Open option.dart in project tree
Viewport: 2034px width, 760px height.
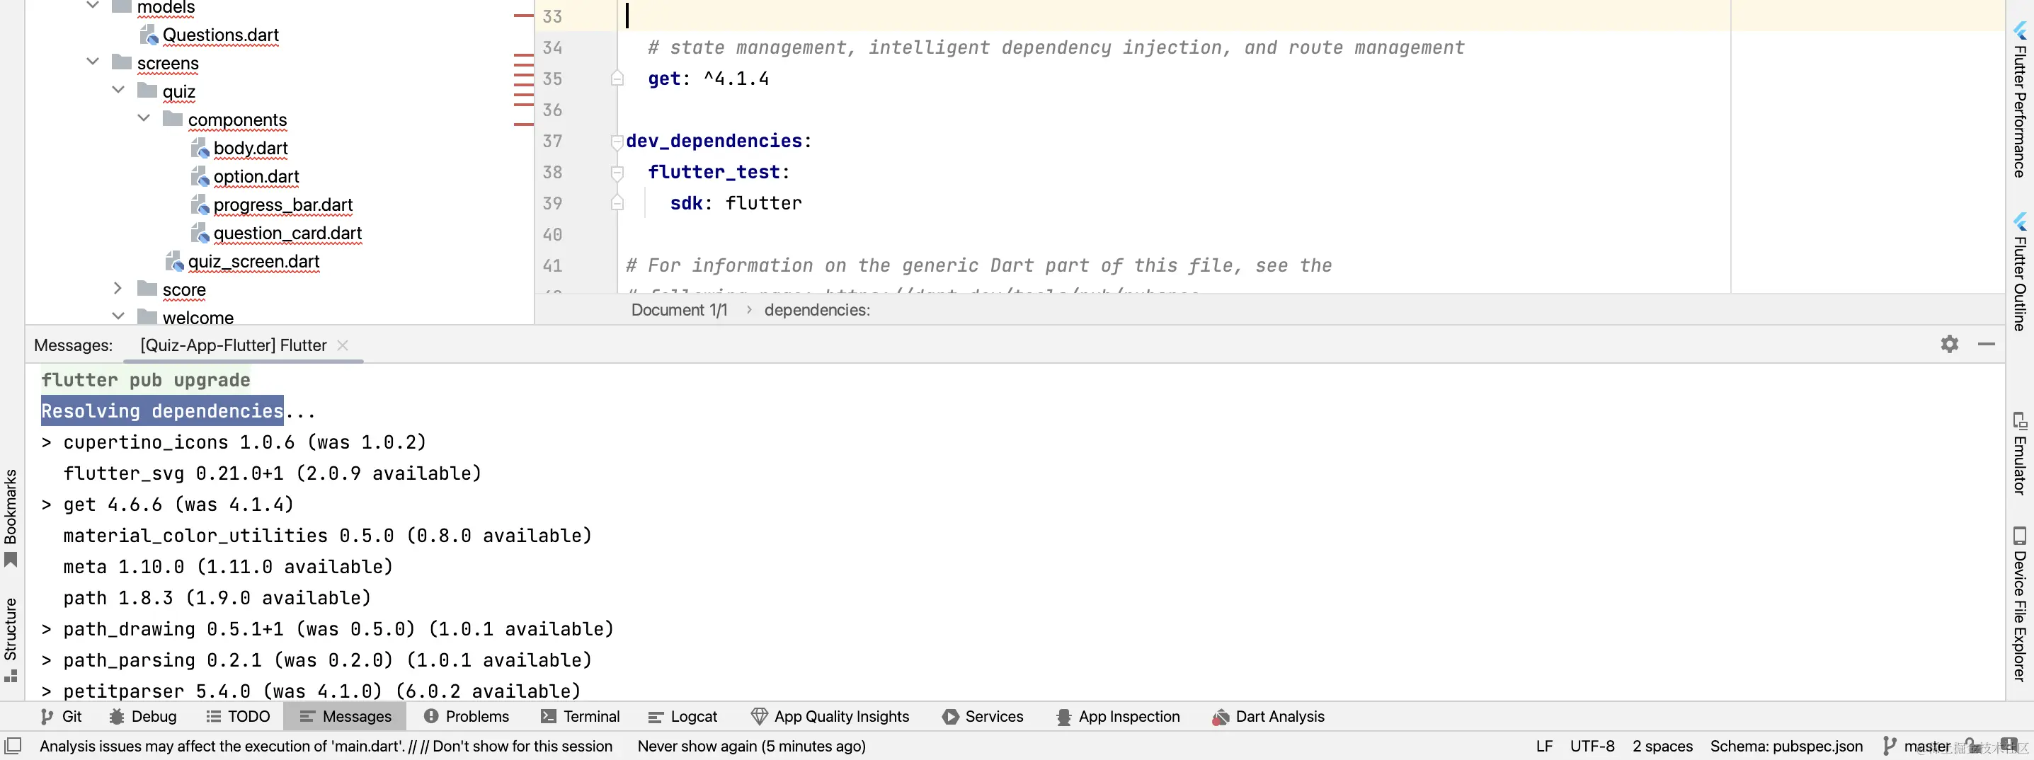[x=256, y=177]
